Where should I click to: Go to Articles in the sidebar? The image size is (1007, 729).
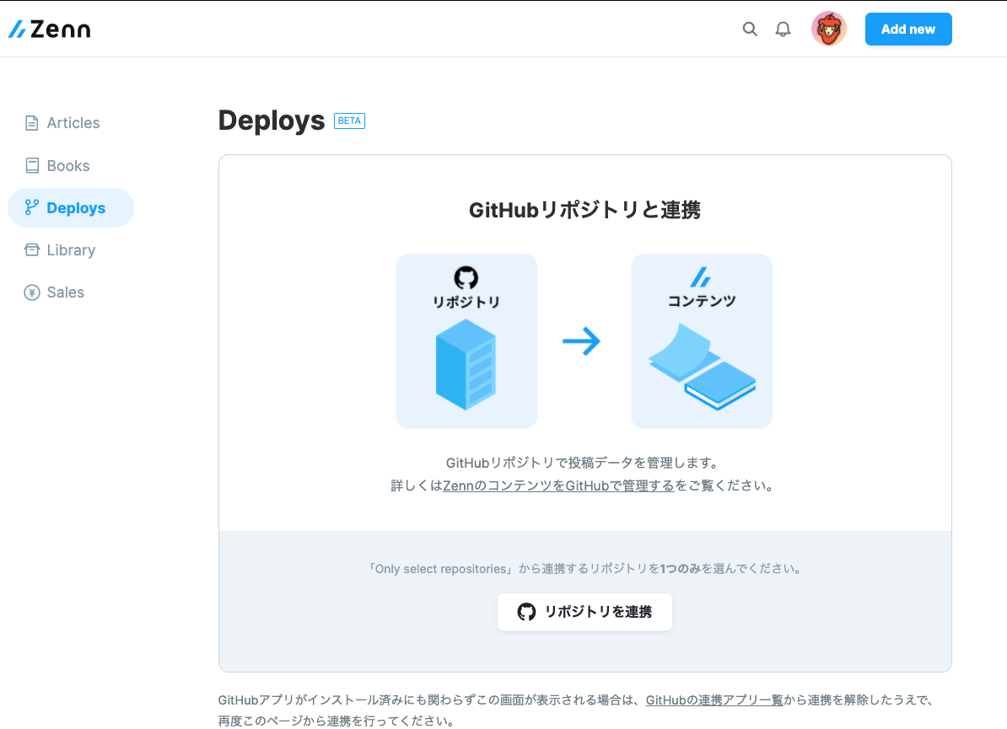tap(62, 122)
